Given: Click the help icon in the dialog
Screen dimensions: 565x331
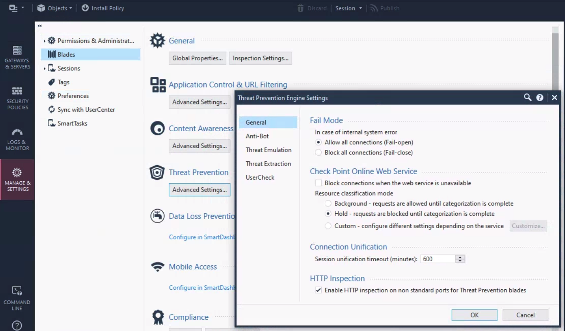Looking at the screenshot, I should point(540,98).
